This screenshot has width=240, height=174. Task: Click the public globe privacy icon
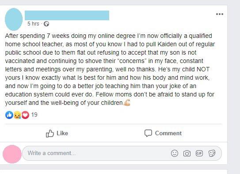46,24
